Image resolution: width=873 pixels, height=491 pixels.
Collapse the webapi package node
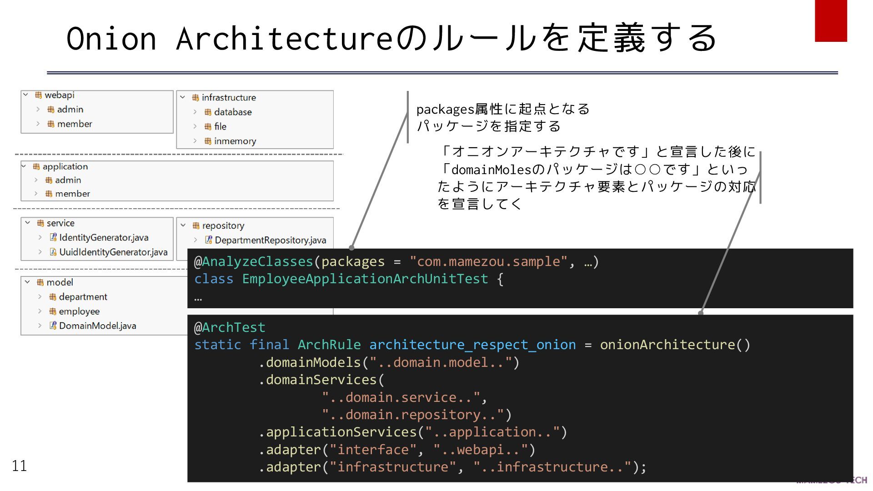[26, 95]
